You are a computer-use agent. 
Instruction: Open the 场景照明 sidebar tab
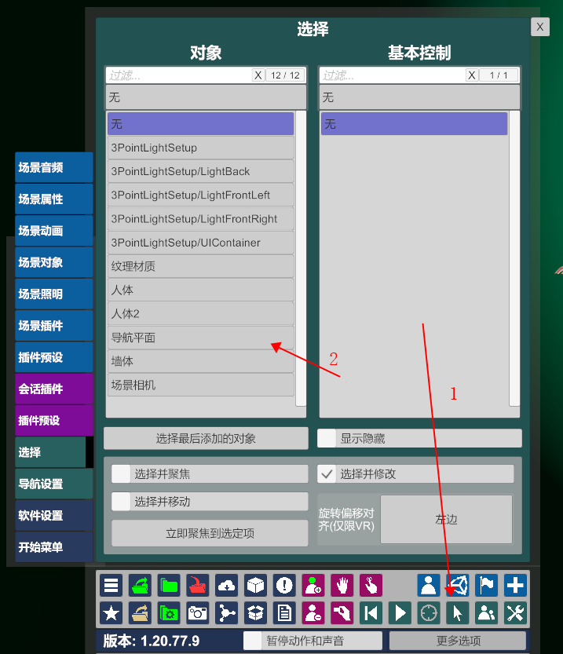54,294
